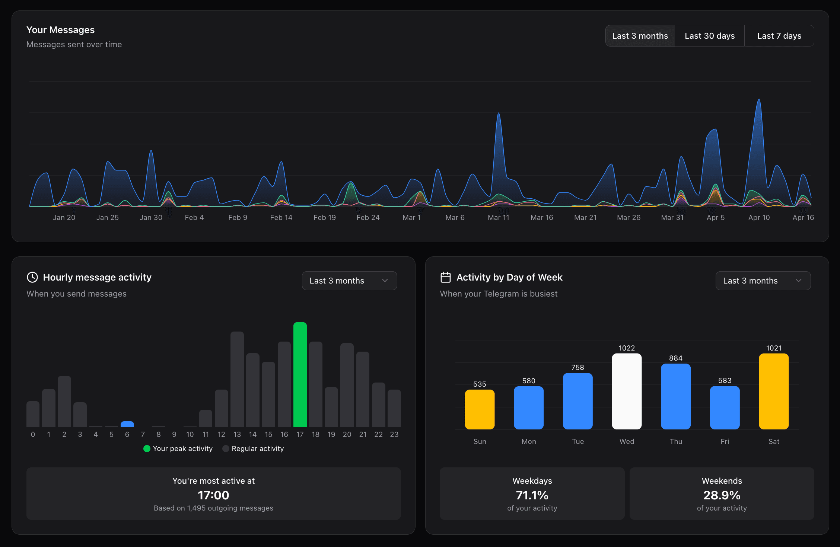
Task: Click the calendar icon beside Activity by Day of Week
Action: click(445, 277)
